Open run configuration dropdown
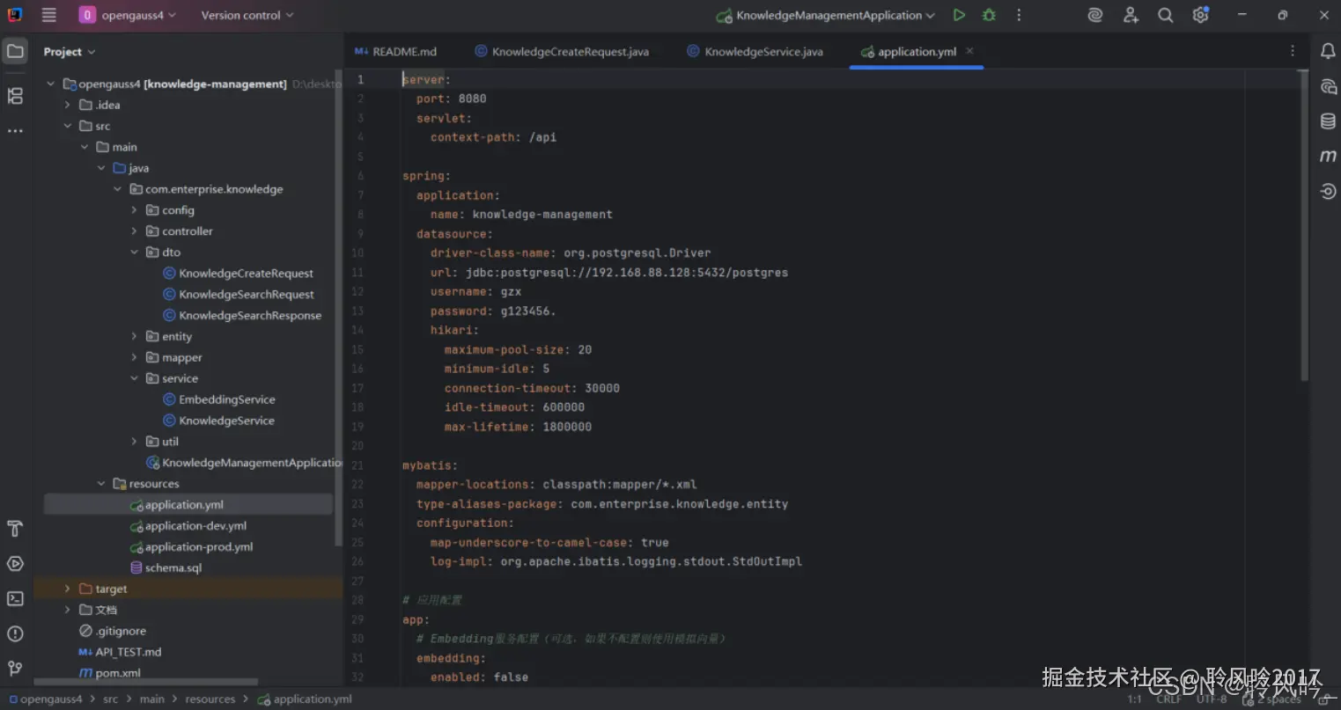 click(825, 15)
